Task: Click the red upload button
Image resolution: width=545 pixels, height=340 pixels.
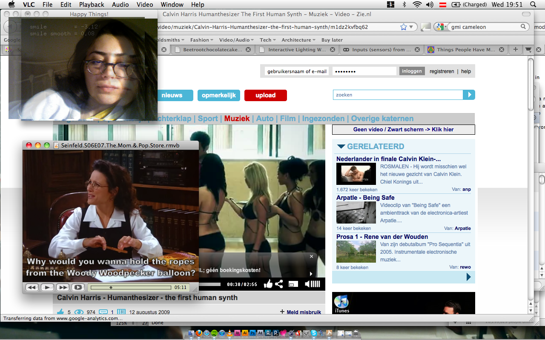Action: click(x=265, y=95)
